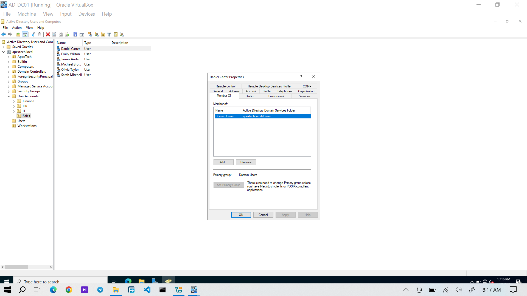The width and height of the screenshot is (527, 296).
Task: Click the Name column header in user list
Action: [x=69, y=43]
